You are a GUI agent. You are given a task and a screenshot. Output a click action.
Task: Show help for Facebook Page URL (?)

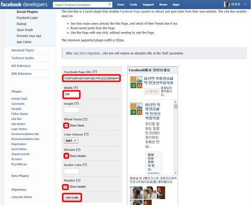tap(95, 72)
